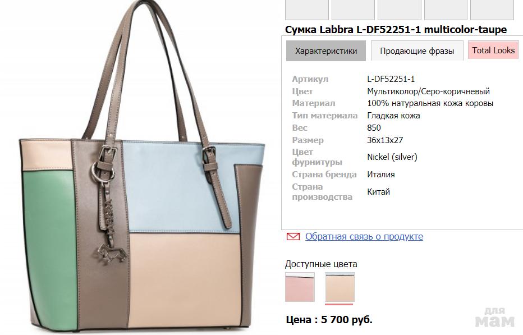Click the Доступные цвета heading

tap(321, 264)
